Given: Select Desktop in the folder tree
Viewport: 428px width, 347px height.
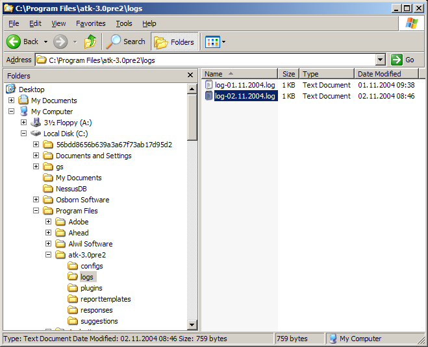Looking at the screenshot, I should click(31, 90).
